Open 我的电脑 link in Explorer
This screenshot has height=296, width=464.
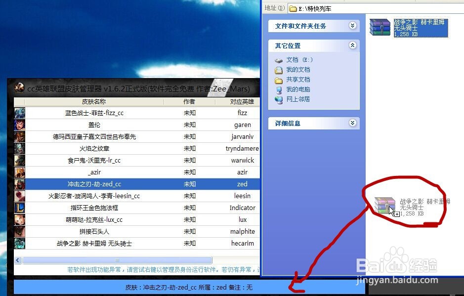298,89
